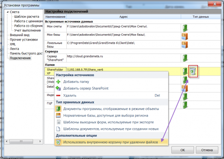Image resolution: width=224 pixels, height=159 pixels.
Task: Click right arrow of tree horizontal scrollbar
Action: (40, 141)
